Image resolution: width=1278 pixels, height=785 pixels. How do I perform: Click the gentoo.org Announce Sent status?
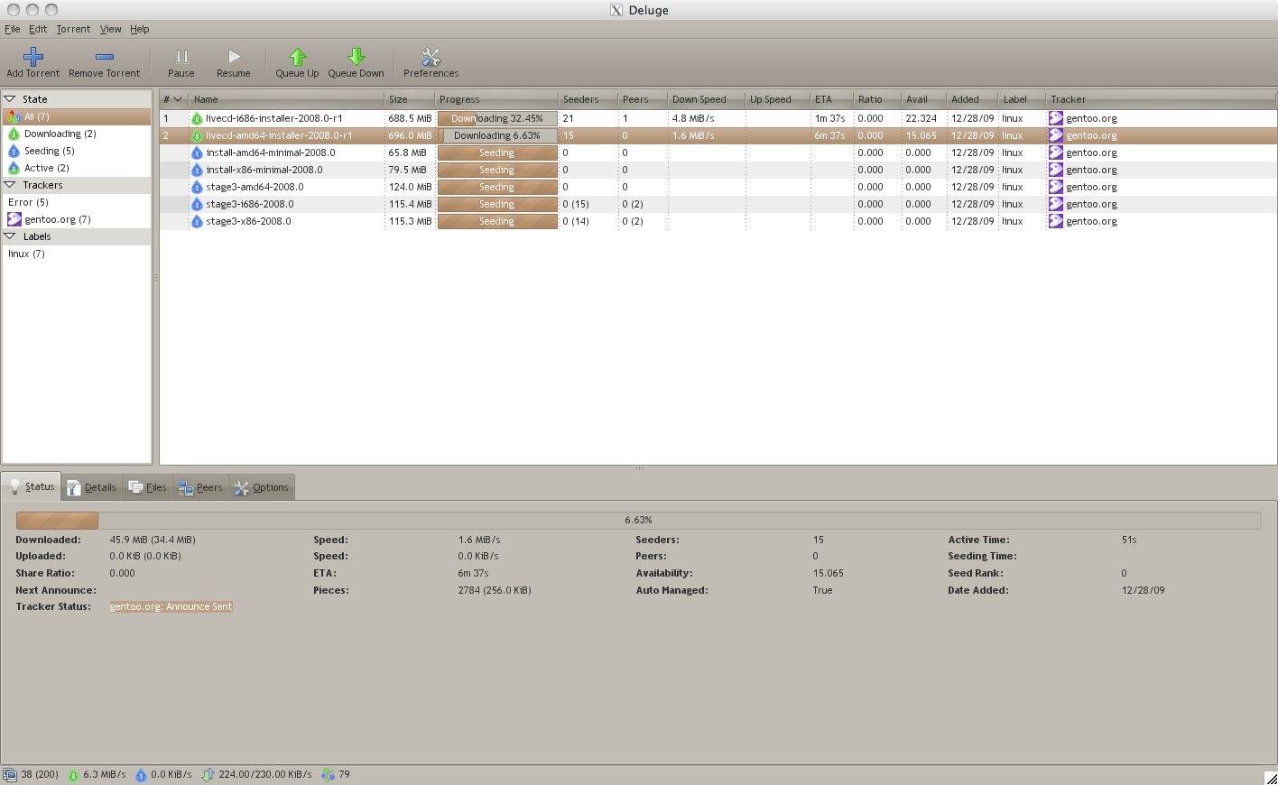[171, 606]
